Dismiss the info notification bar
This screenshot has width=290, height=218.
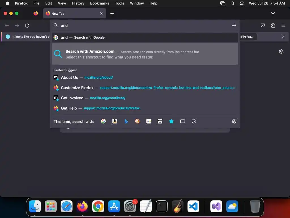point(283,37)
